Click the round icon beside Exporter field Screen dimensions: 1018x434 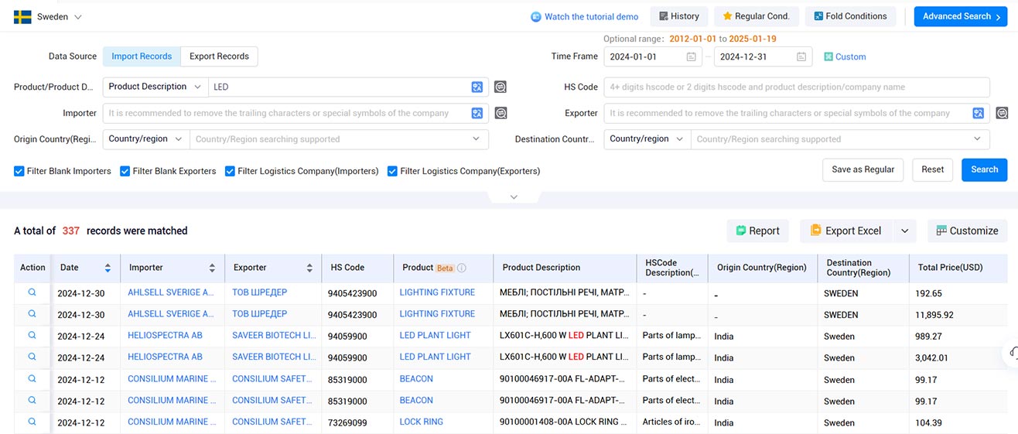(x=1002, y=114)
